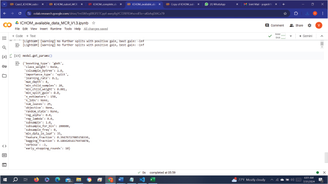Switch to the Sent Mail browser tab
Screen dimensions: 328x184
[260, 4]
